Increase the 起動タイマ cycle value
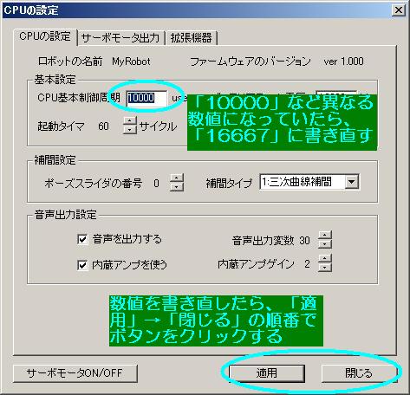 point(130,120)
